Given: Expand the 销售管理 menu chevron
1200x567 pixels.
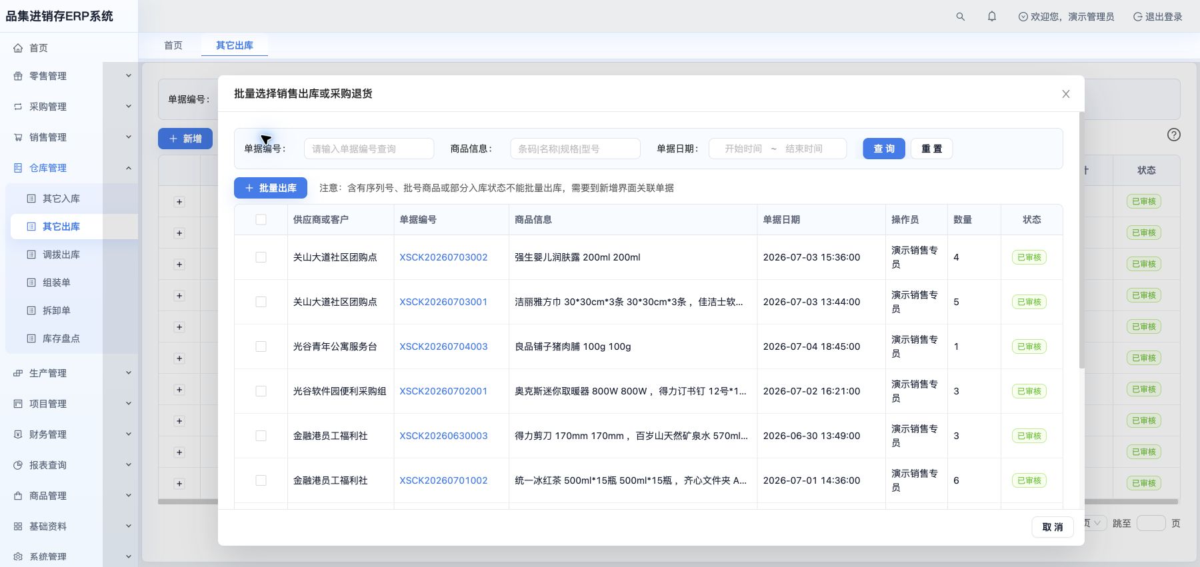Looking at the screenshot, I should point(129,137).
